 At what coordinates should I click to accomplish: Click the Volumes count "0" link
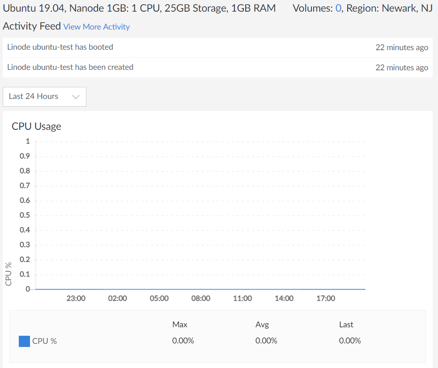click(338, 8)
